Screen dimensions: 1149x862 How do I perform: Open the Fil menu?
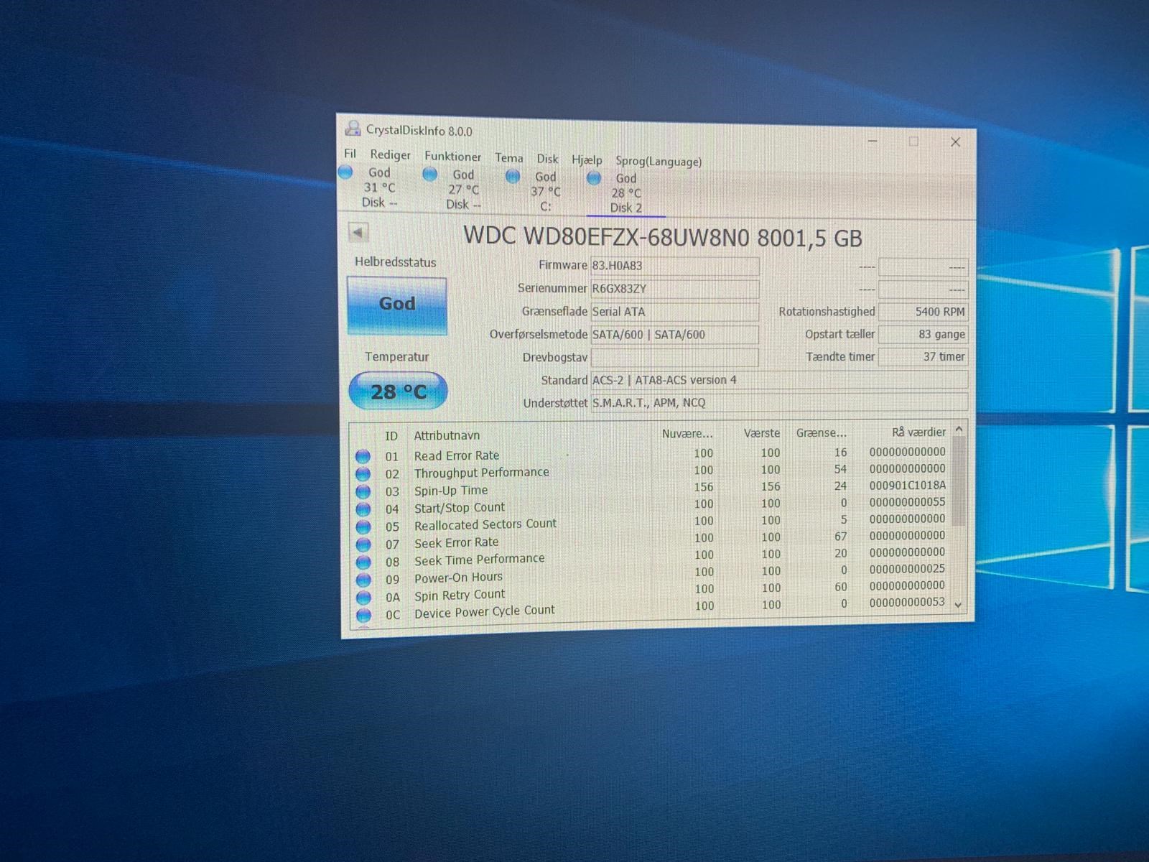[x=350, y=153]
